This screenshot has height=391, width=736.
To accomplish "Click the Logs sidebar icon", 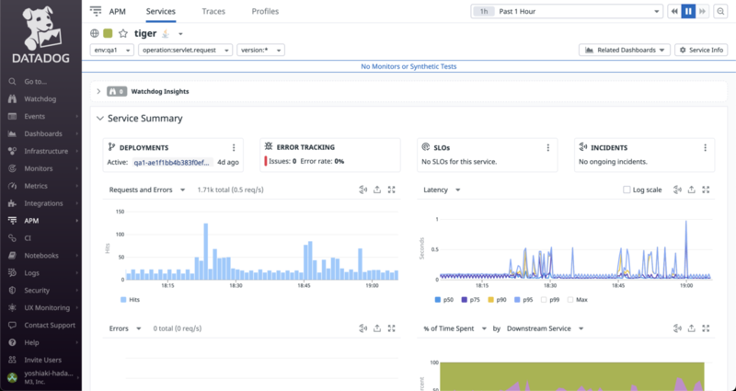I will pos(12,272).
